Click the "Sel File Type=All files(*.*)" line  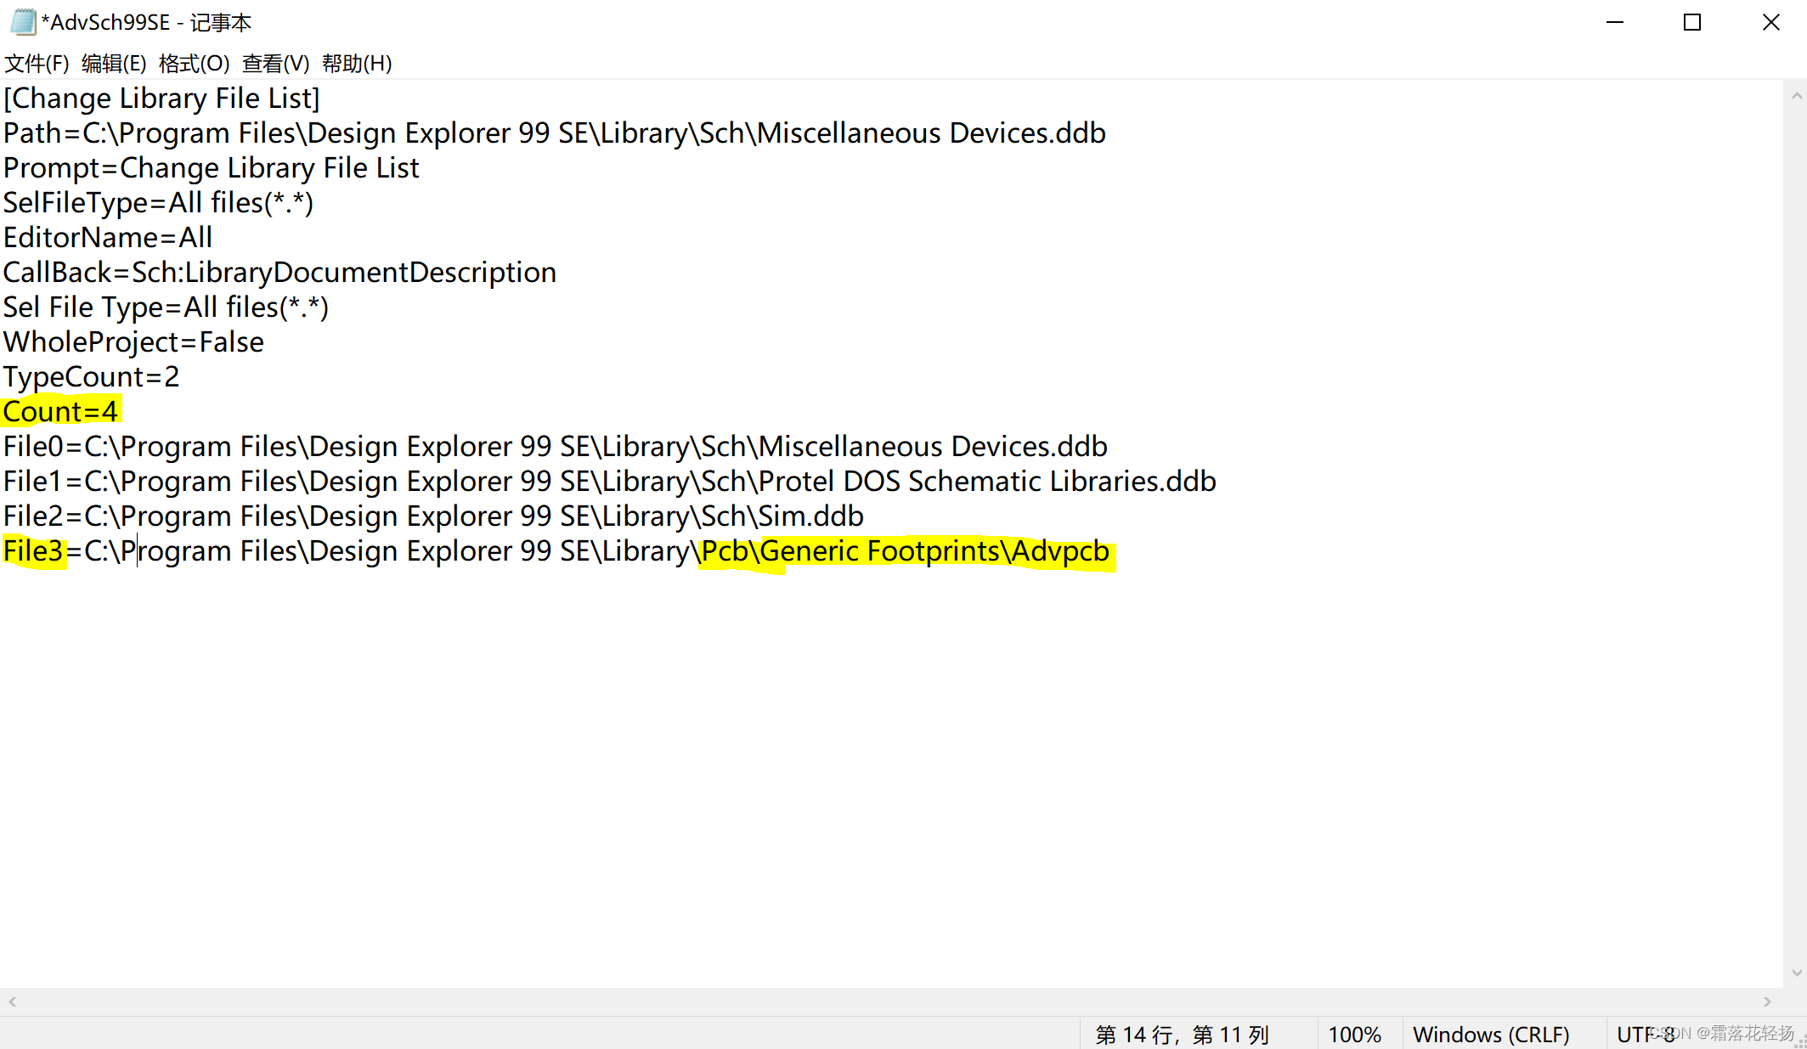click(x=166, y=307)
